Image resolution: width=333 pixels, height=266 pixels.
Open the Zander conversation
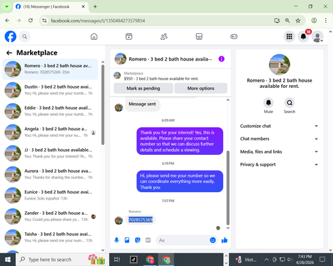(x=50, y=216)
